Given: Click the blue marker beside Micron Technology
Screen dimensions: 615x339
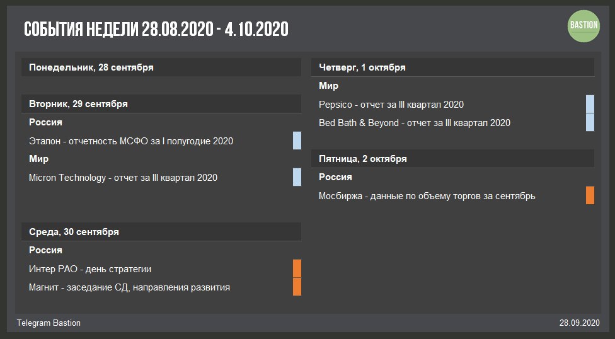Looking at the screenshot, I should click(297, 177).
